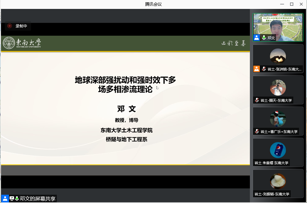This screenshot has width=307, height=203.
Task: Click 邓文的屏幕共享 label at bottom
Action: click(38, 199)
